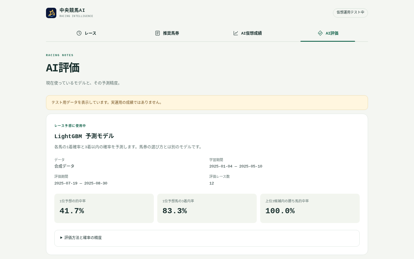Click the 41.7% hit rate value
This screenshot has width=414, height=259.
pyautogui.click(x=72, y=211)
